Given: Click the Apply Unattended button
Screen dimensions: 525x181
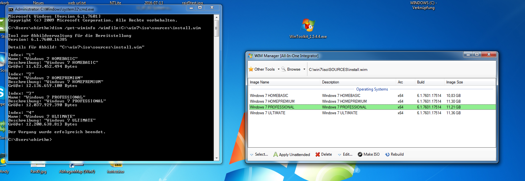Looking at the screenshot, I should click(x=292, y=154).
